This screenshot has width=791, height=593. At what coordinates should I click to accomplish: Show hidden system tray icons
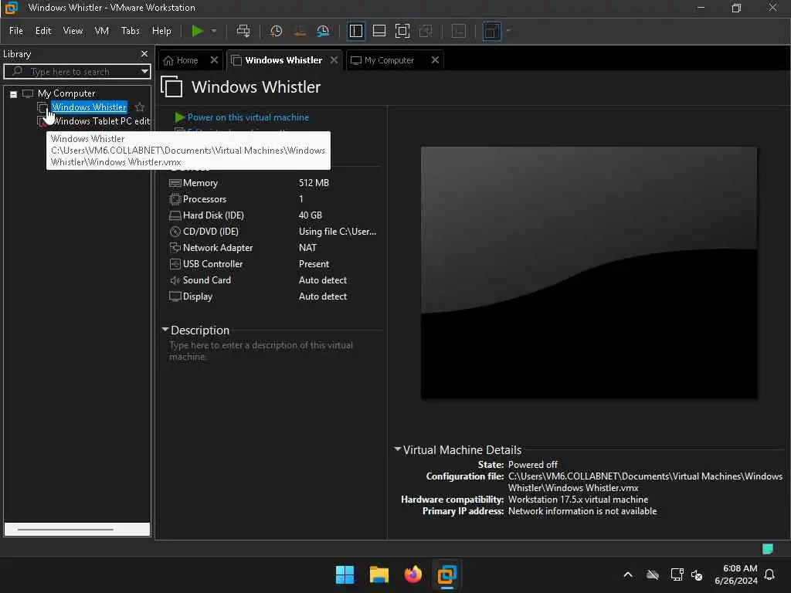[x=628, y=574]
